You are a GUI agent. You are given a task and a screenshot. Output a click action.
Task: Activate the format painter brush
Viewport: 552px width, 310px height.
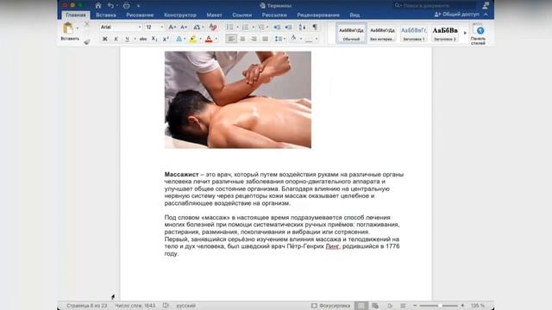86,42
